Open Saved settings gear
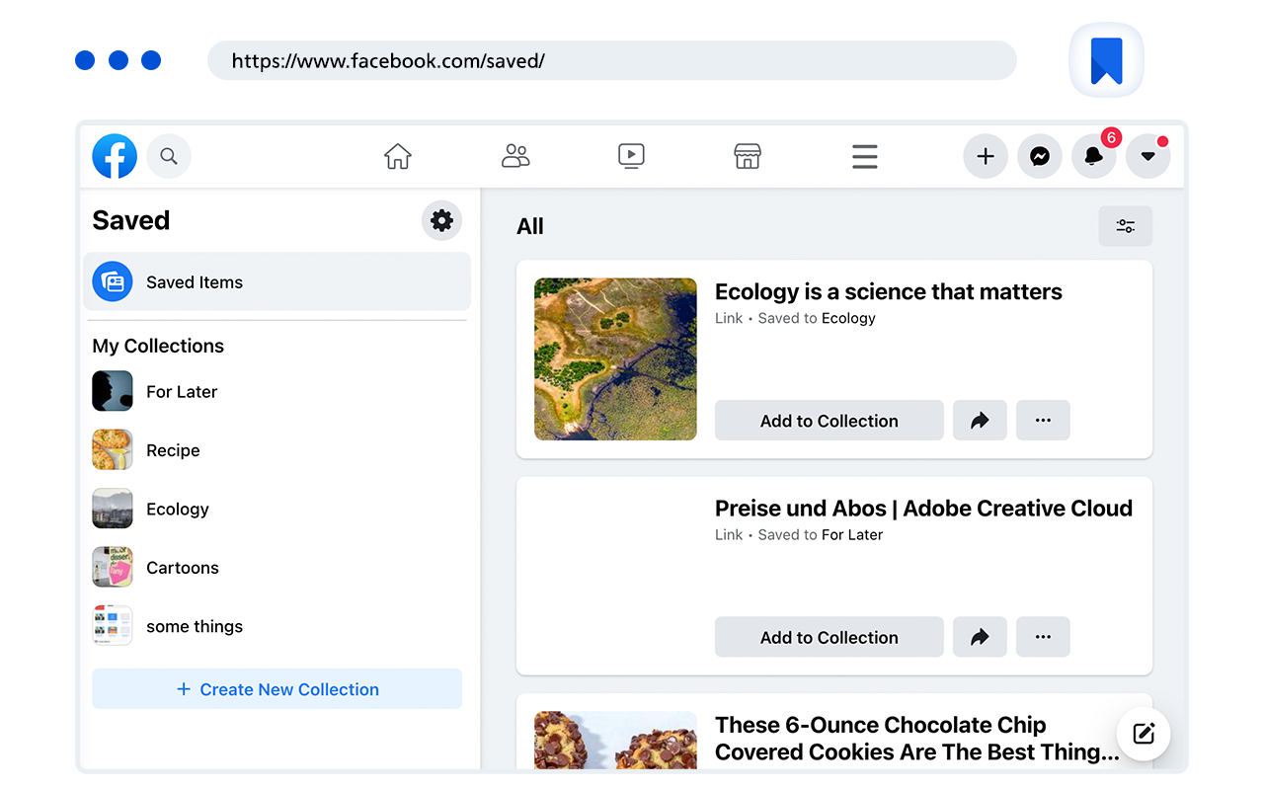 [441, 220]
